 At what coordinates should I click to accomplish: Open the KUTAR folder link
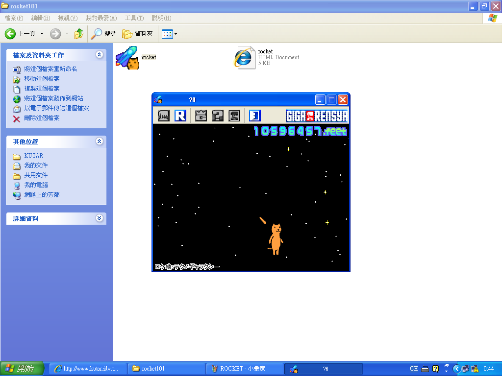[34, 156]
